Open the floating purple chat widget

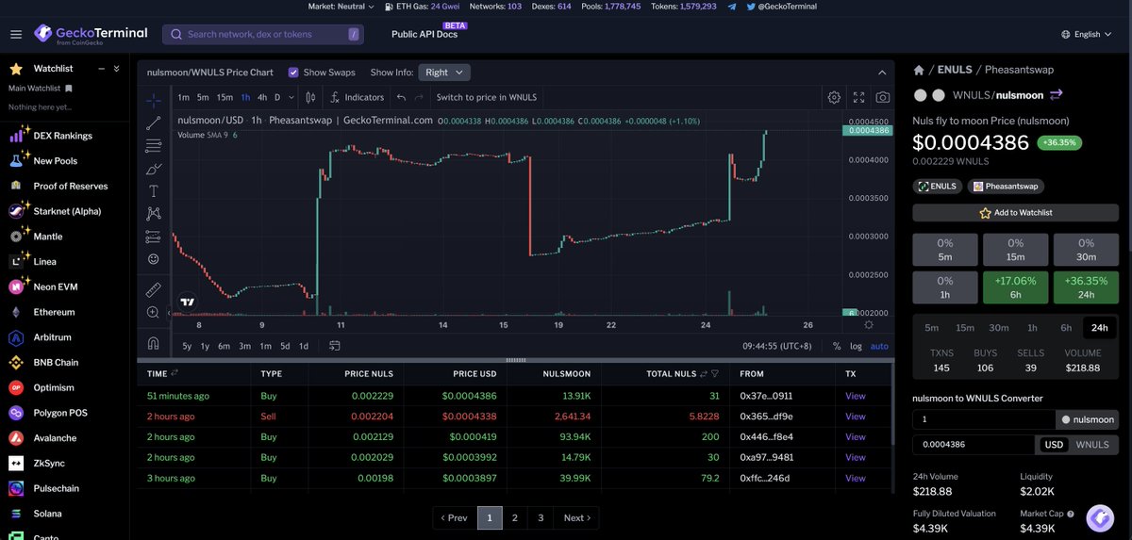(x=1099, y=517)
